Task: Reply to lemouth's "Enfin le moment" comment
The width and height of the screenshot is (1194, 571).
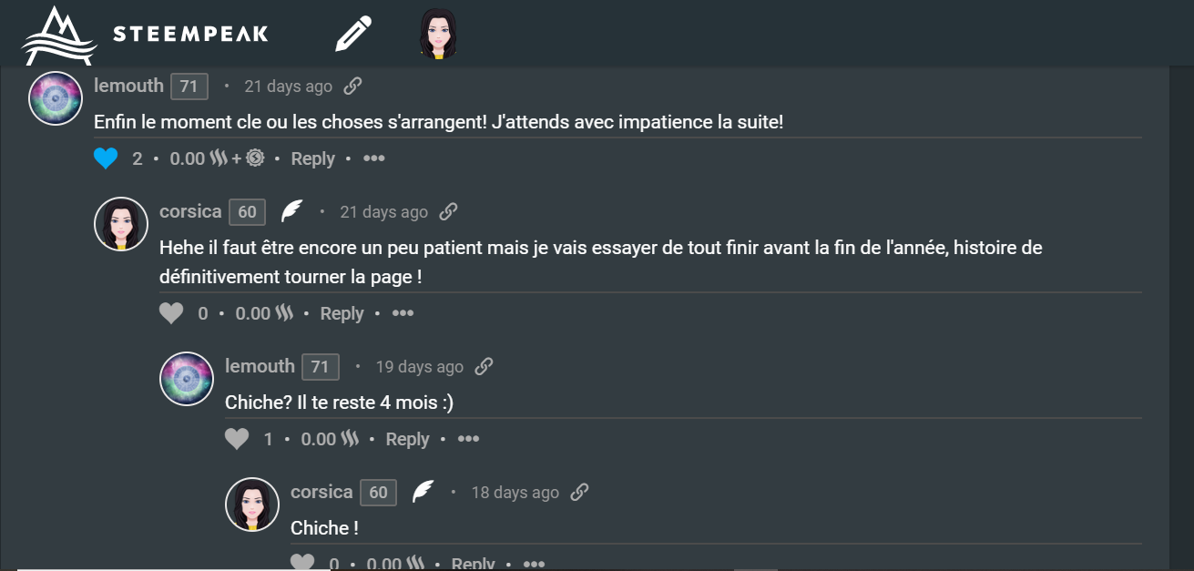Action: pyautogui.click(x=312, y=158)
